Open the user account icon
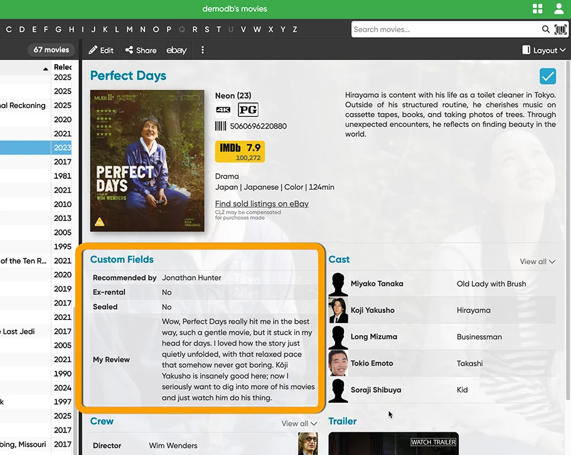 click(558, 9)
